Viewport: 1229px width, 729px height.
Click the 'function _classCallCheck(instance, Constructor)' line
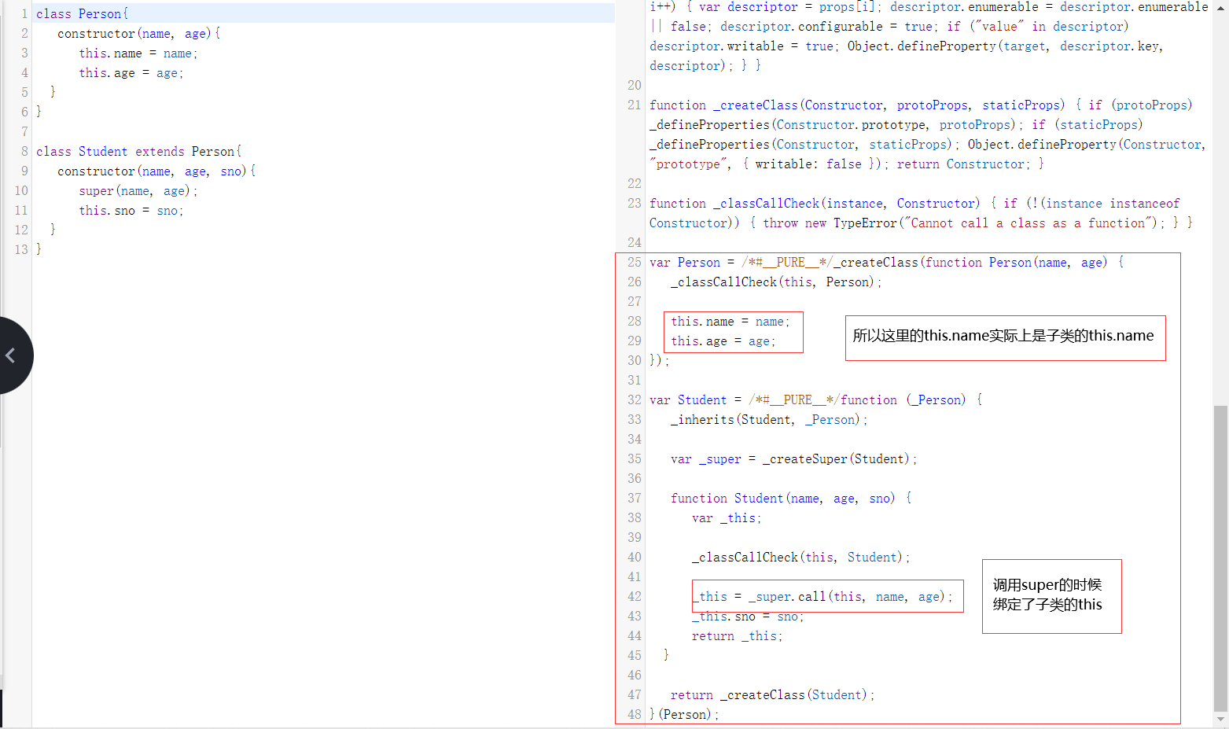pyautogui.click(x=914, y=203)
